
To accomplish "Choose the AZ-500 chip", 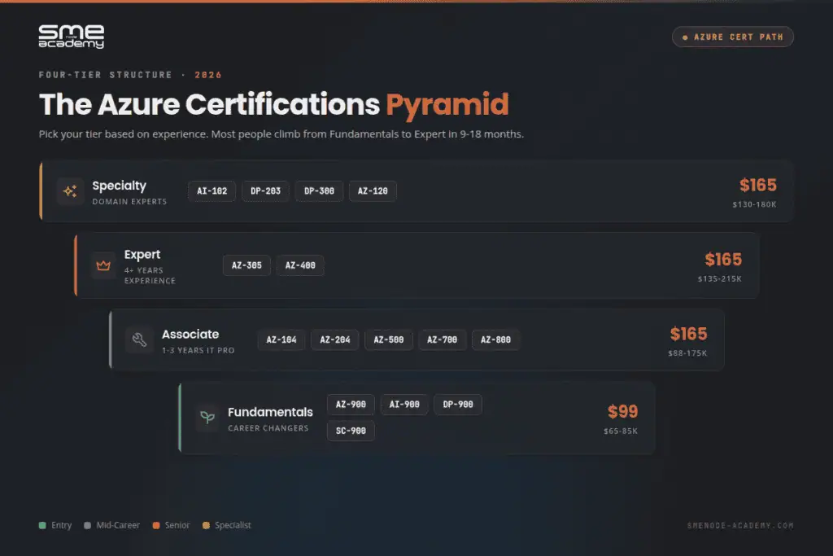I will tap(389, 339).
